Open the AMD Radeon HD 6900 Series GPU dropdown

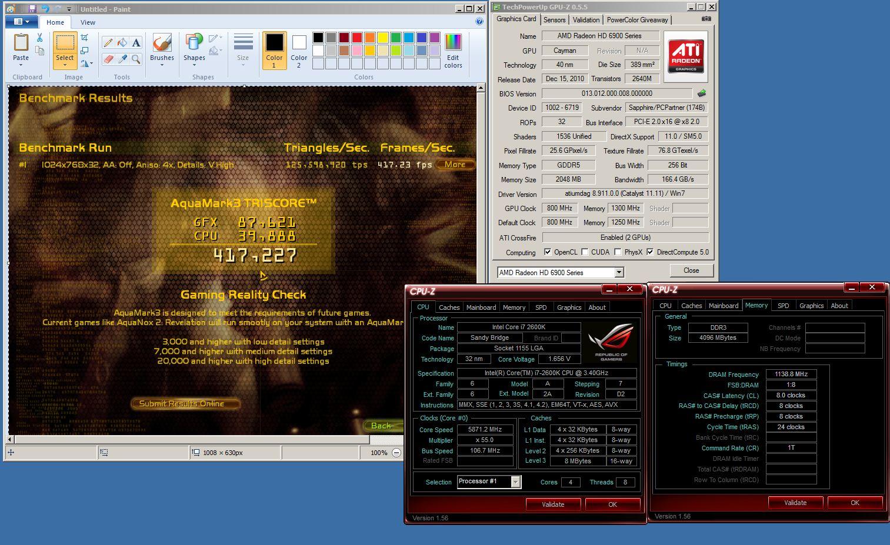pos(619,272)
